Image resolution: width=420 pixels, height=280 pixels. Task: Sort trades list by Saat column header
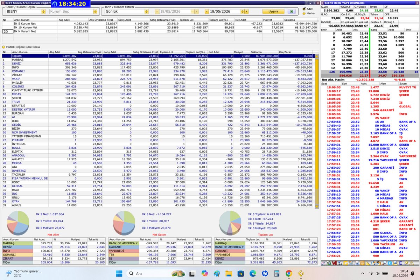click(x=331, y=84)
